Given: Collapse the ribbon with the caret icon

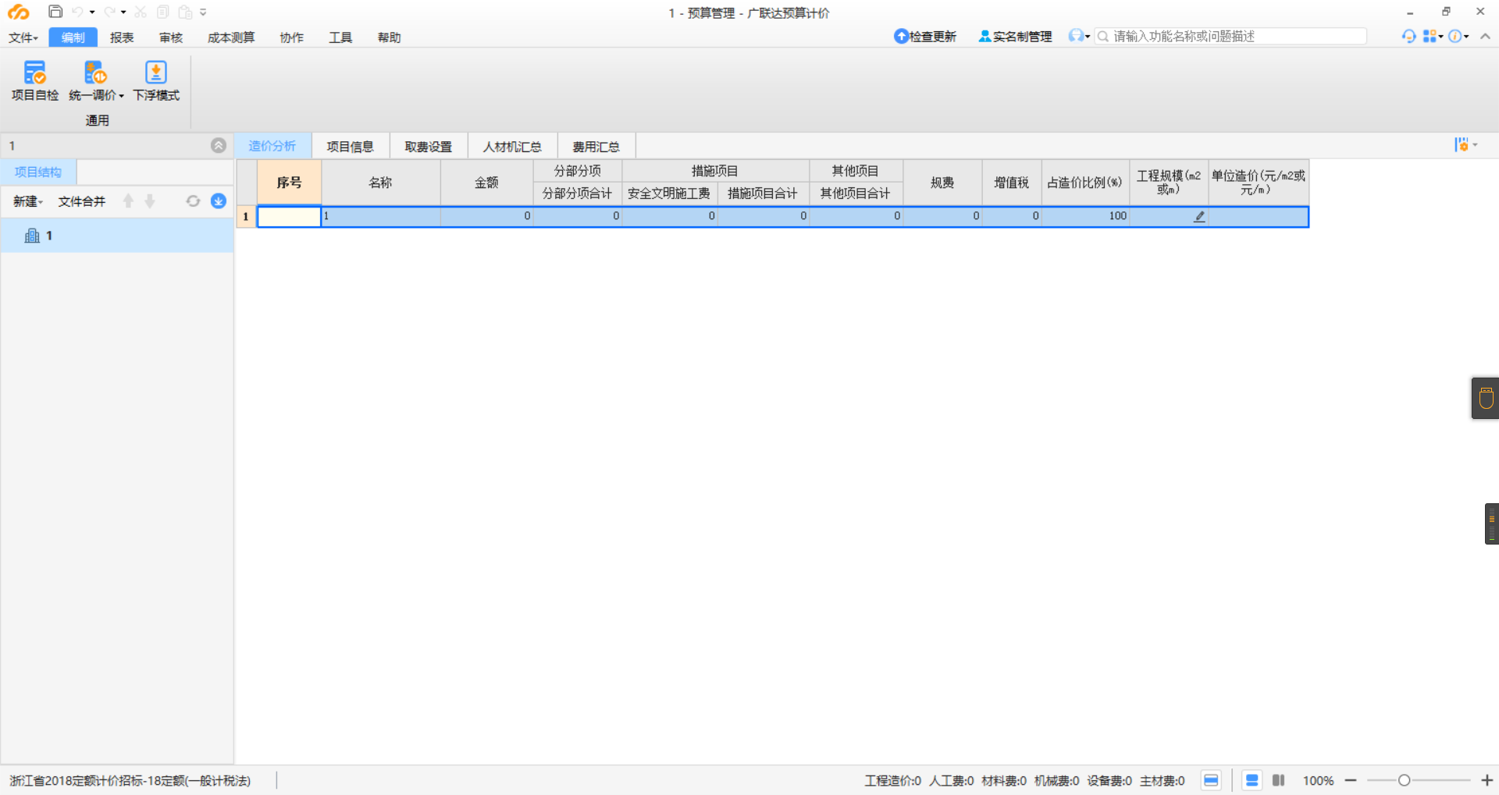Looking at the screenshot, I should click(1485, 36).
